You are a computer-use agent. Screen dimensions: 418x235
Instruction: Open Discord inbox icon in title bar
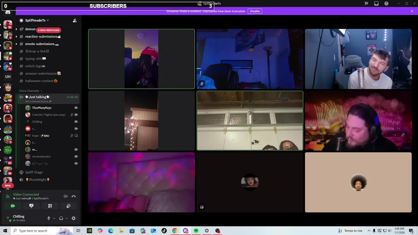click(377, 4)
